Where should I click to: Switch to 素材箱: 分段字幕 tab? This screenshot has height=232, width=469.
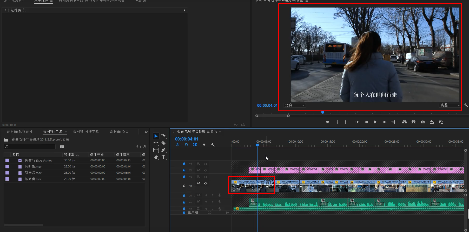point(86,132)
